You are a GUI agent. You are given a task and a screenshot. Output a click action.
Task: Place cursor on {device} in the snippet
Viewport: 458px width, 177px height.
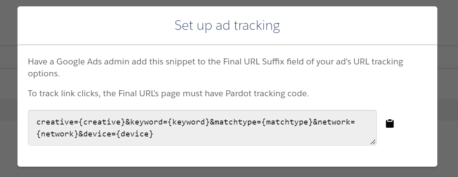[x=135, y=134]
